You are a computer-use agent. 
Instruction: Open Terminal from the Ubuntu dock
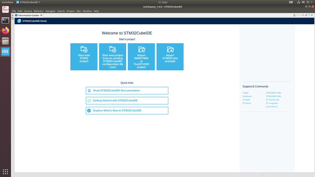coord(5,20)
